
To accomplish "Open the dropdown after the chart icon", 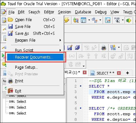I will [83, 66].
